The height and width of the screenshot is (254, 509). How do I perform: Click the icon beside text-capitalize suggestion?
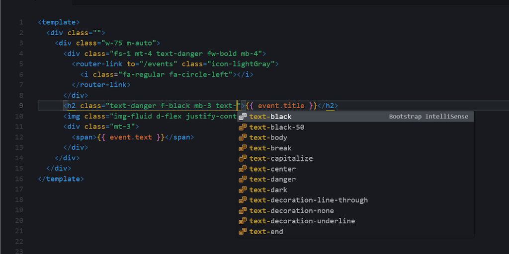click(243, 158)
